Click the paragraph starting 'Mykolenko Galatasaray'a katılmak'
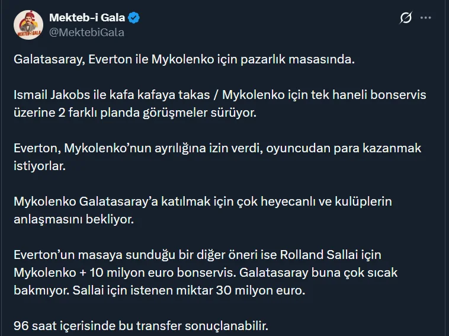 (203, 201)
